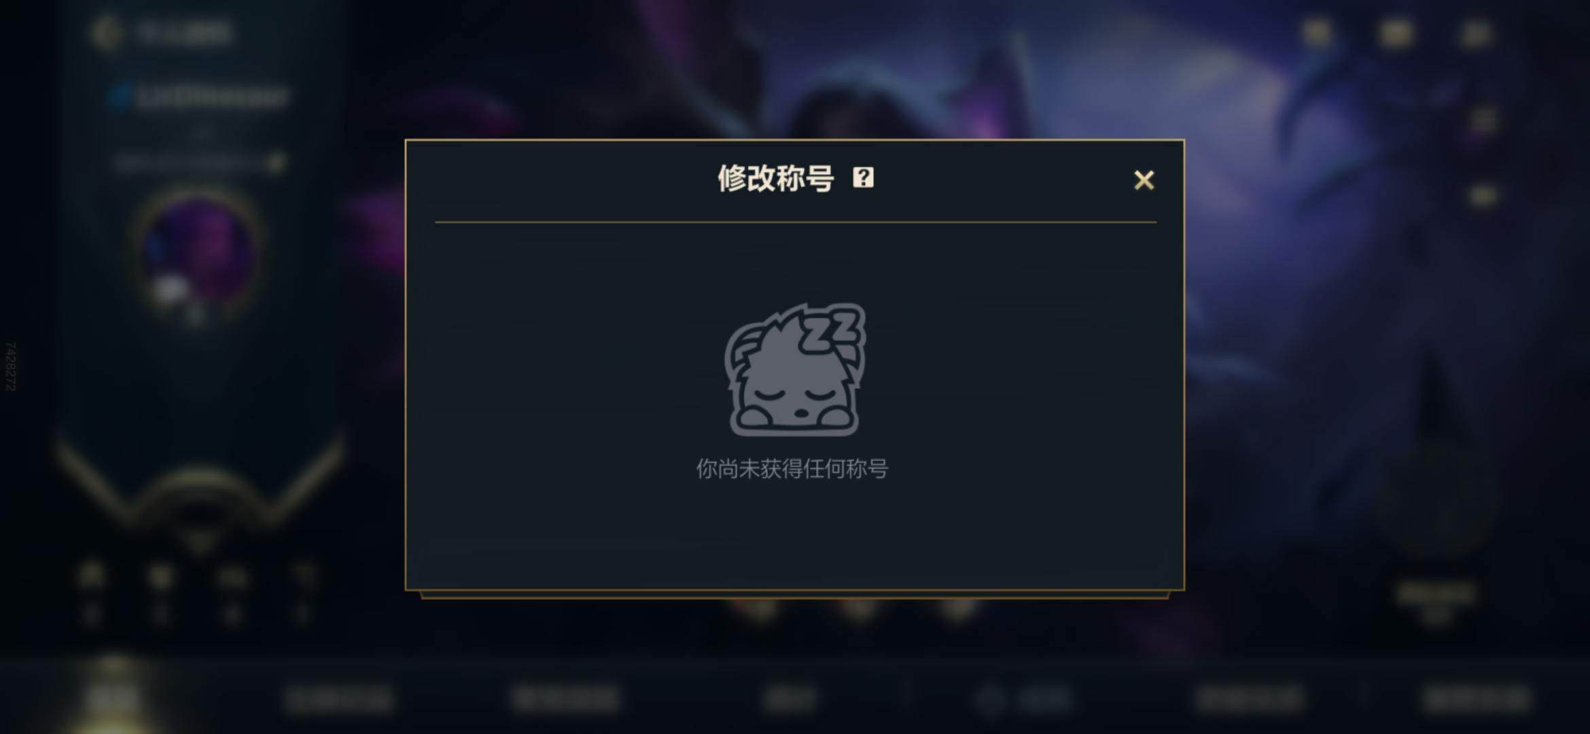Tap last of three blurred top-right icons
The width and height of the screenshot is (1590, 734).
click(x=1474, y=33)
